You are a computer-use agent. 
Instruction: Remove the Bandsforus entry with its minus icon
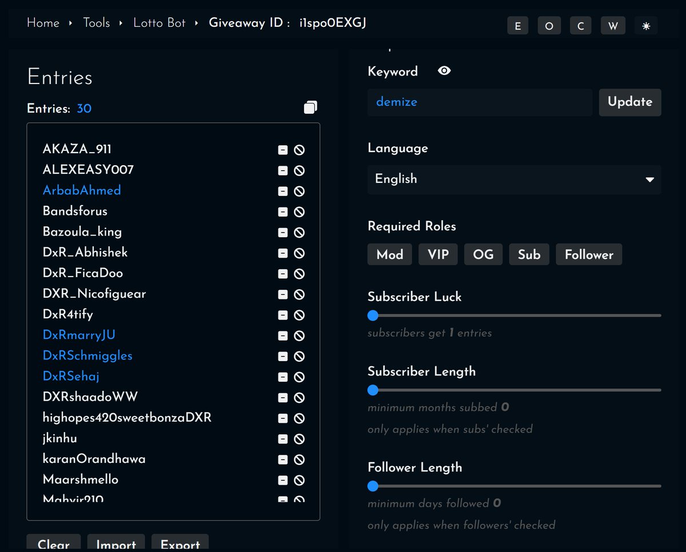282,211
